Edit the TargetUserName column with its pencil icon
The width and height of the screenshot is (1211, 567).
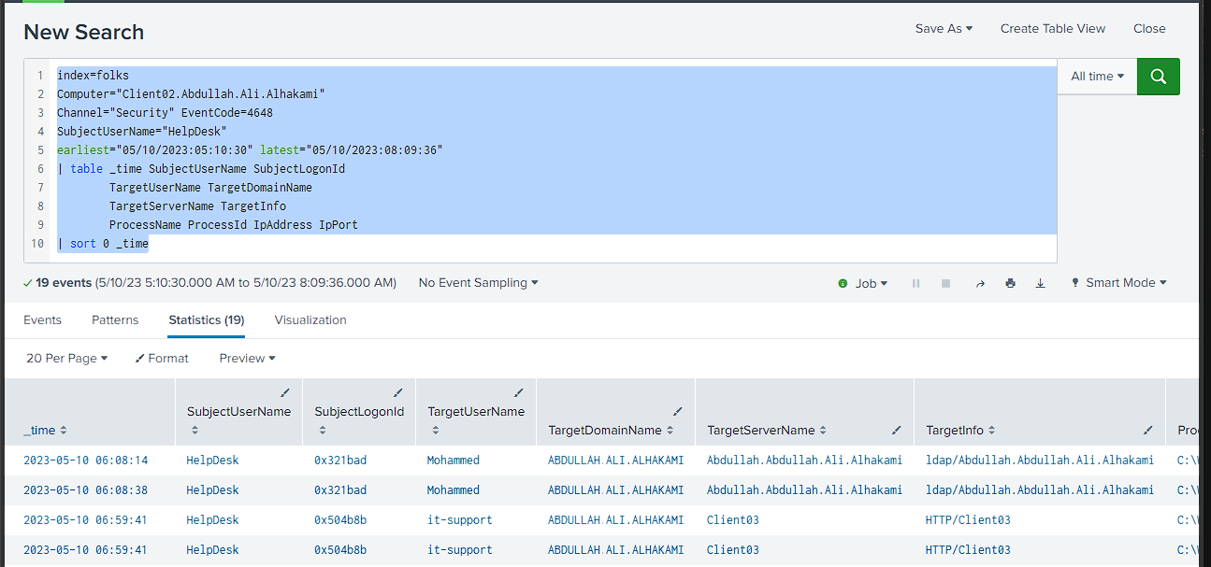click(518, 392)
